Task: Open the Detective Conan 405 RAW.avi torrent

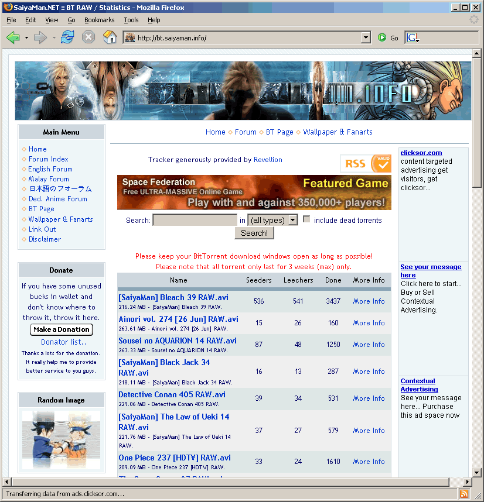Action: pyautogui.click(x=172, y=394)
